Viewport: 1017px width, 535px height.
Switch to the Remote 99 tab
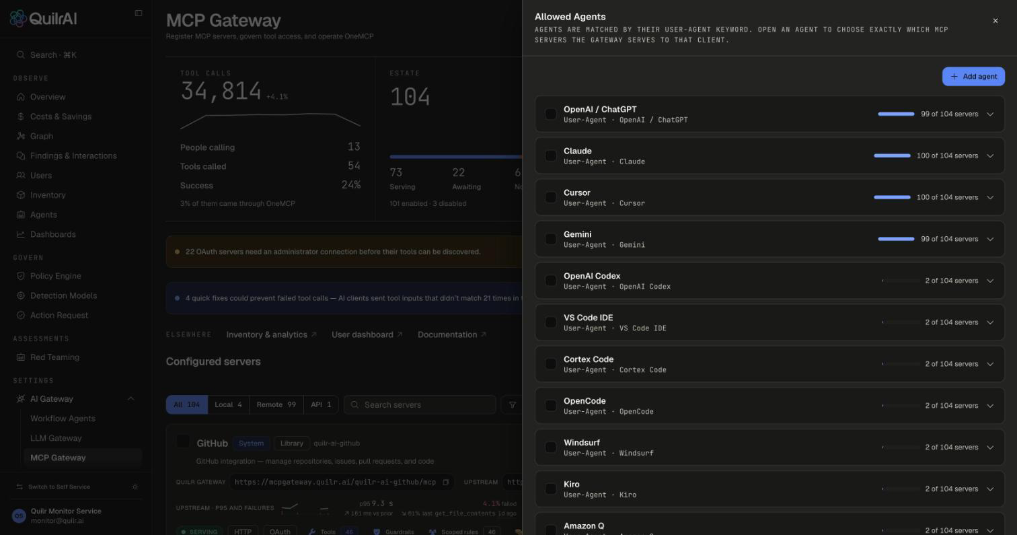(276, 404)
